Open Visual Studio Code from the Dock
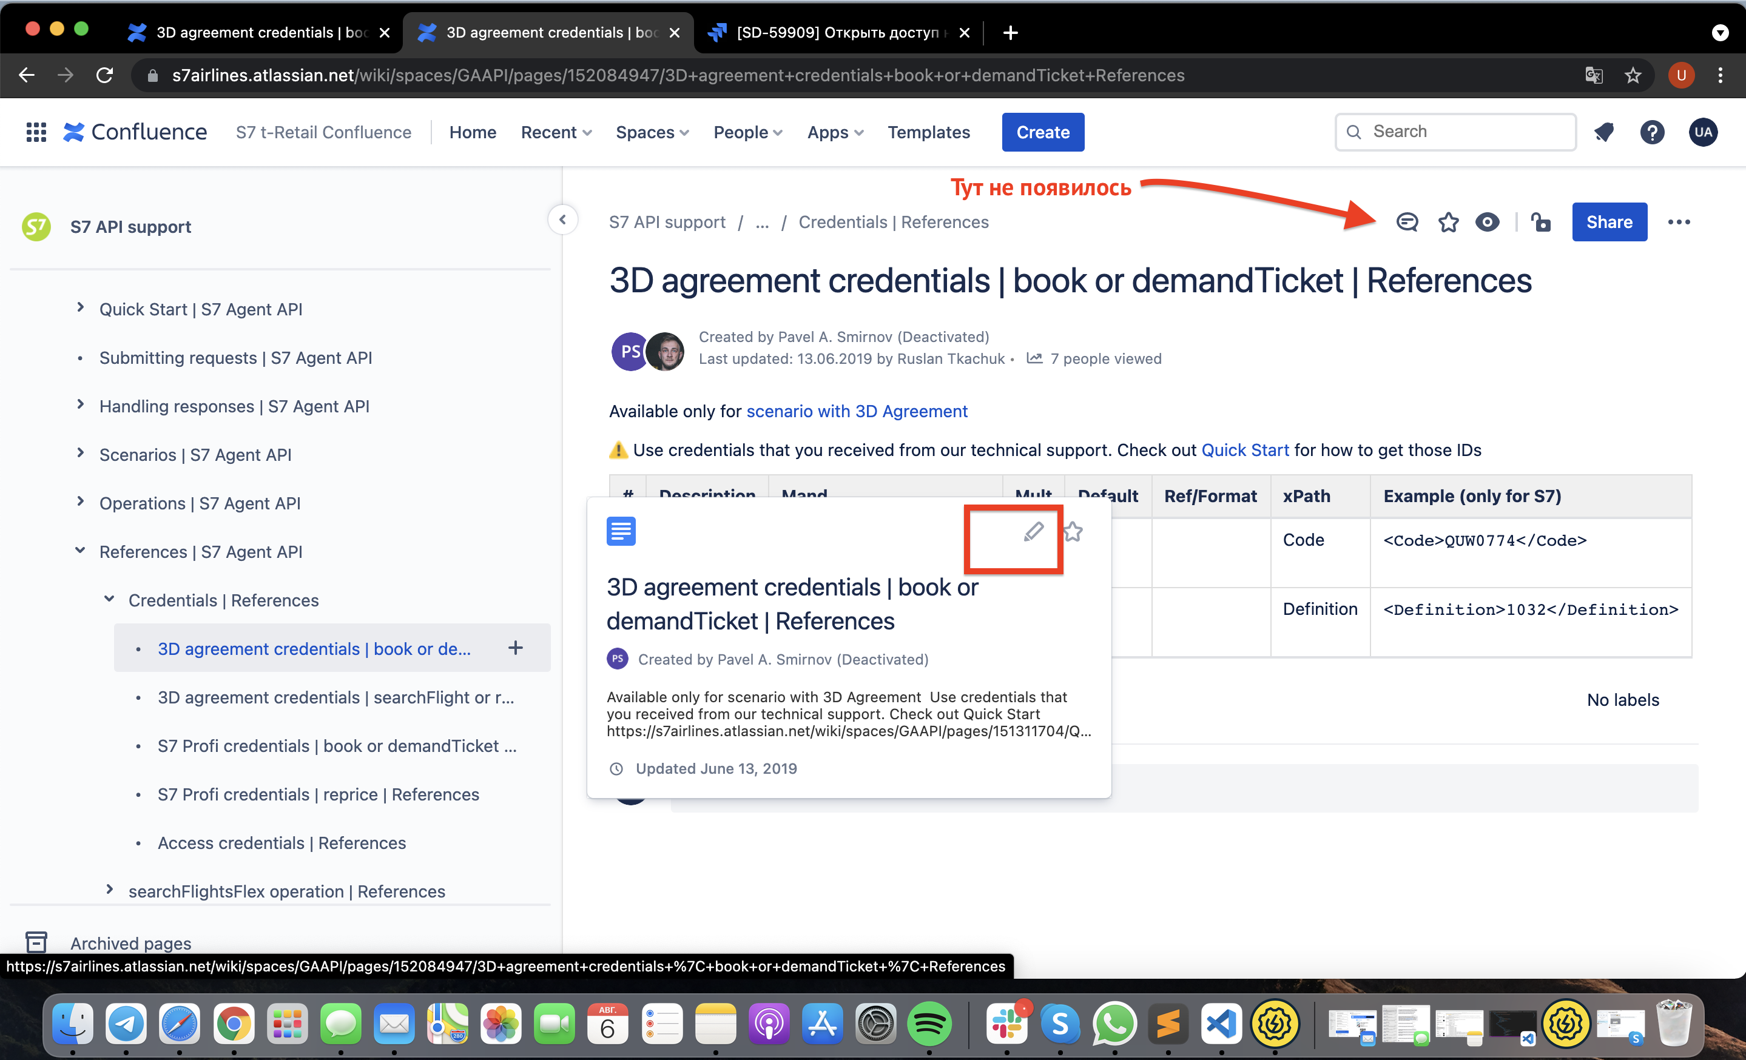 (1221, 1022)
